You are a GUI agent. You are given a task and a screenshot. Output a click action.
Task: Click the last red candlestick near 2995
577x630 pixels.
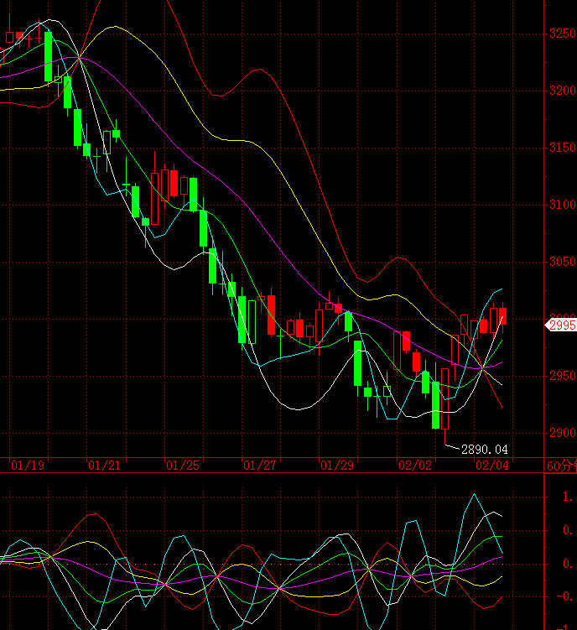pos(502,316)
